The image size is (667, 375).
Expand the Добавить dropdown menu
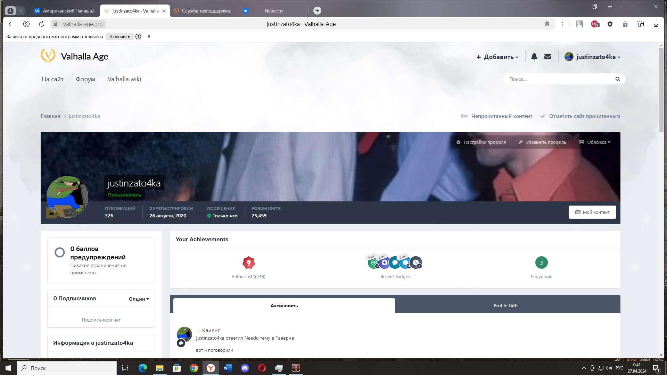[x=497, y=57]
